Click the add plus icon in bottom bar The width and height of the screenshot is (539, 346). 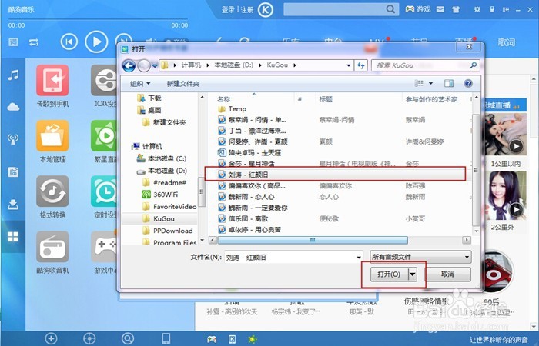(x=51, y=339)
